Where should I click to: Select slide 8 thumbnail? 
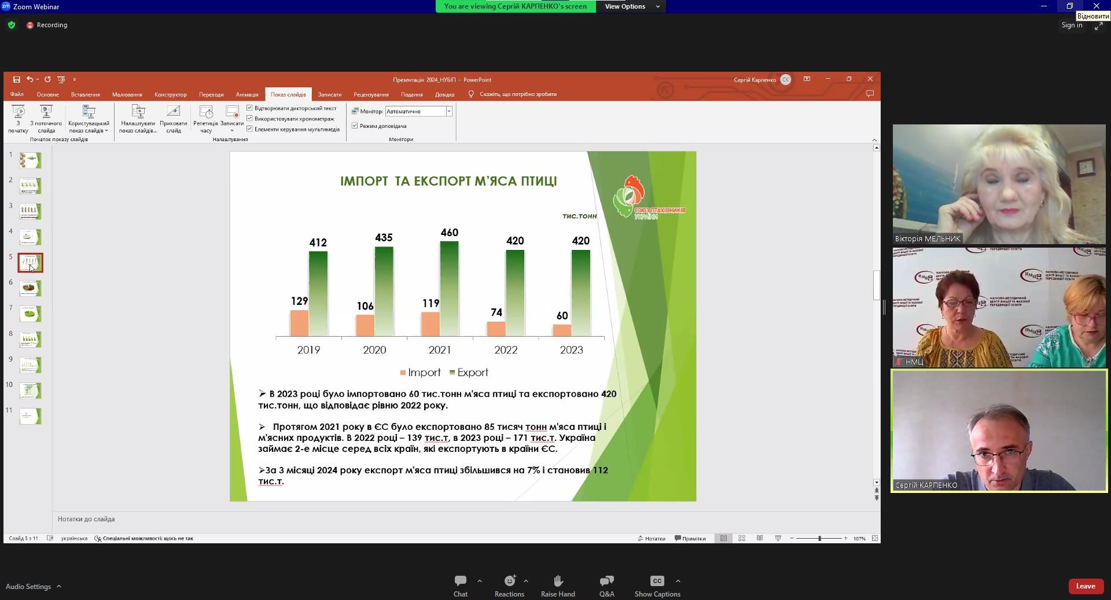pos(30,340)
